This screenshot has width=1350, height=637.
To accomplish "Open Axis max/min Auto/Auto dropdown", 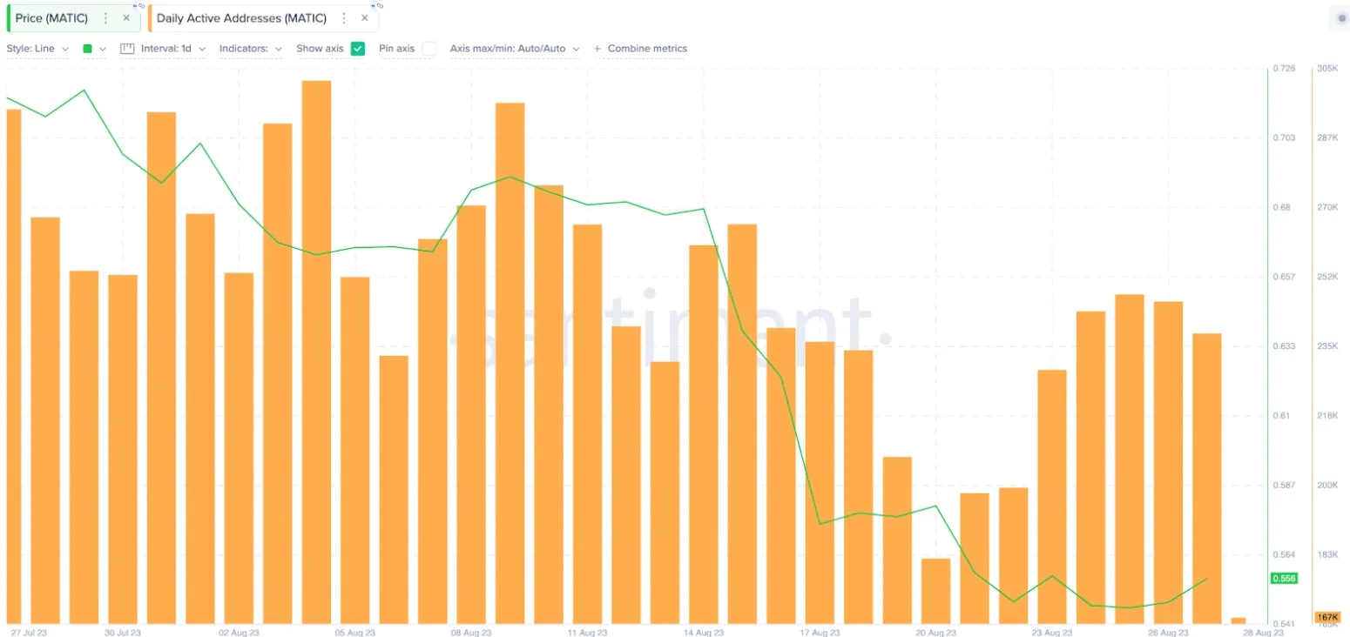I will click(x=515, y=49).
